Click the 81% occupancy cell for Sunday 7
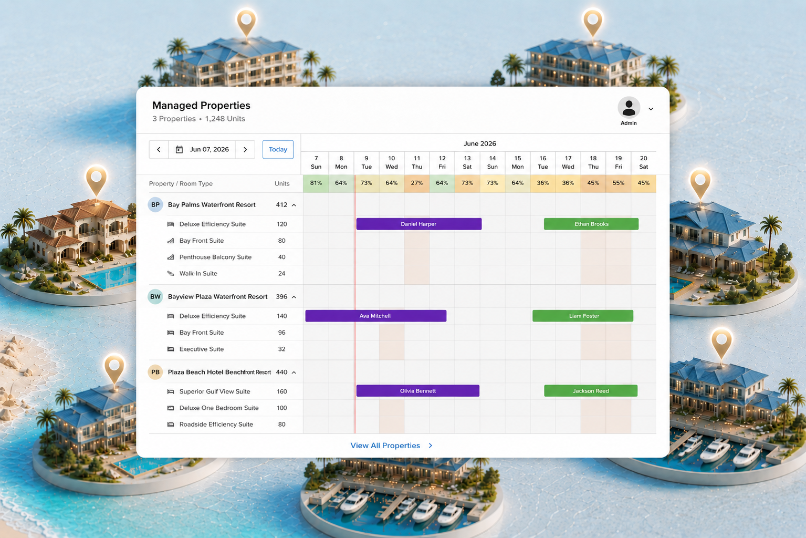806x538 pixels. [316, 183]
